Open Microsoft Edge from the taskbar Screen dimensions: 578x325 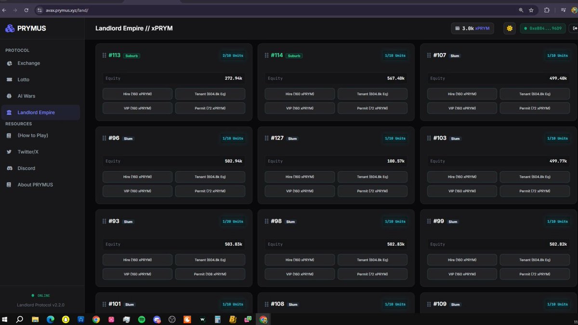[51, 319]
